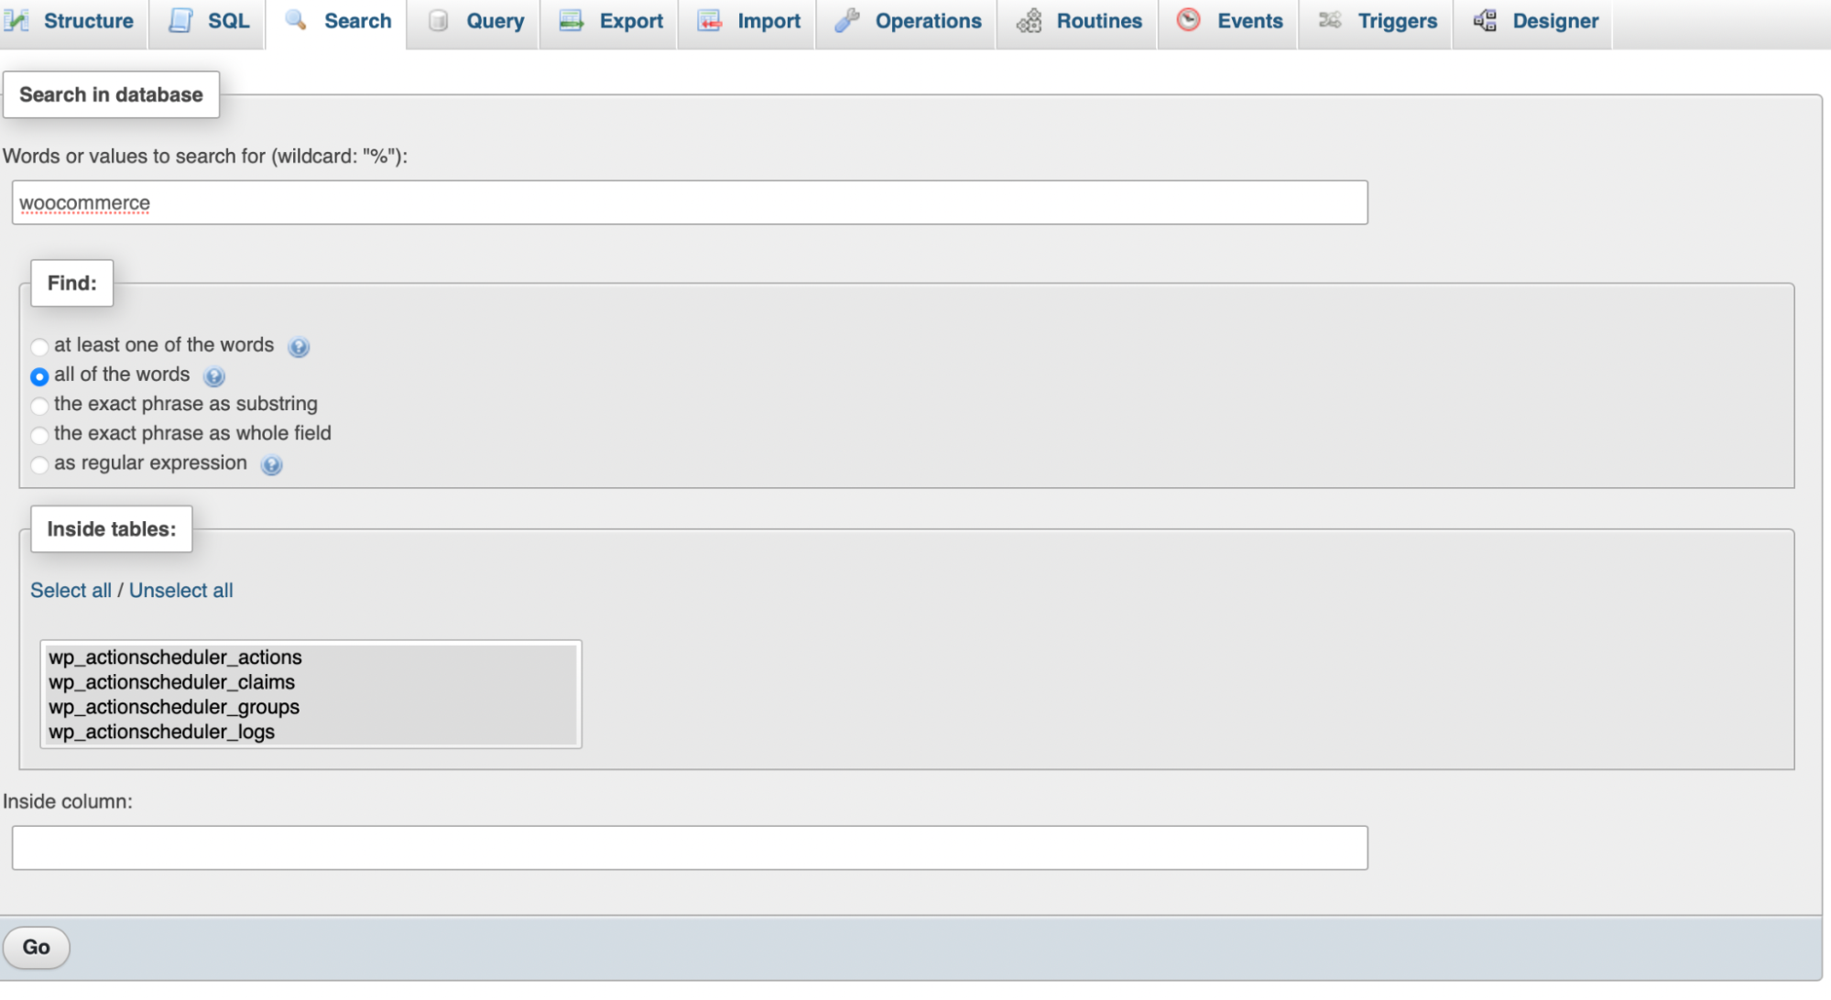Select 'at least one of the words' radio button
The width and height of the screenshot is (1831, 1000).
coord(38,343)
